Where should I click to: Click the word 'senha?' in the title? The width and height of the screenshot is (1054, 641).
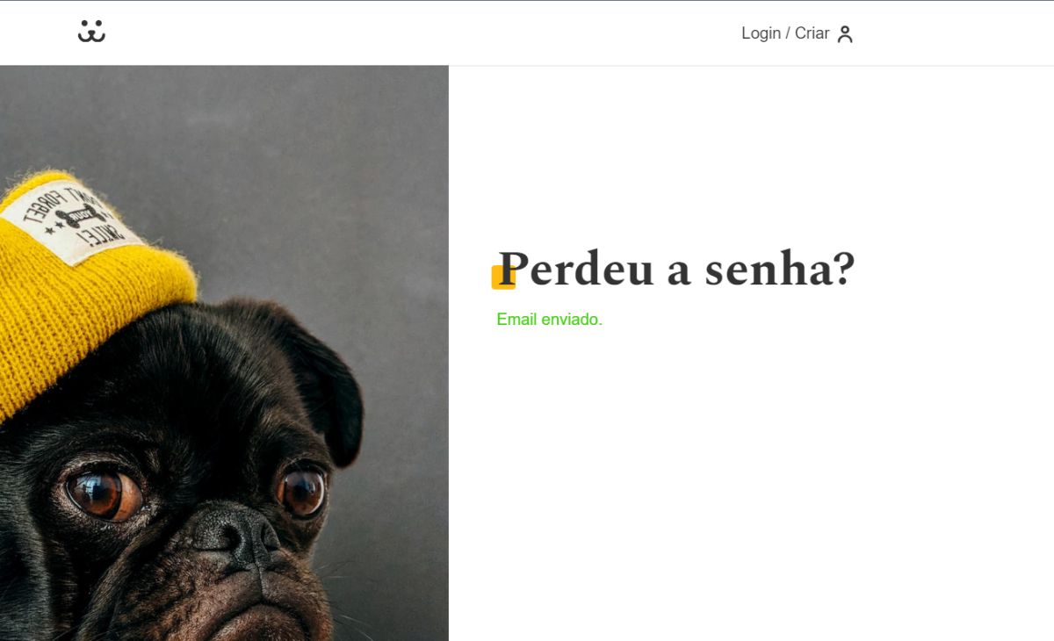(780, 269)
